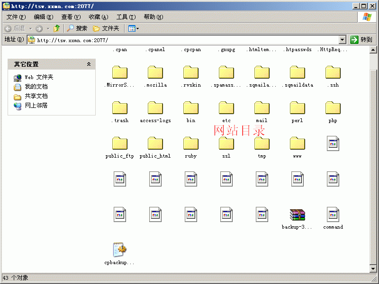Open the 收藏(A) menu

tap(99, 17)
